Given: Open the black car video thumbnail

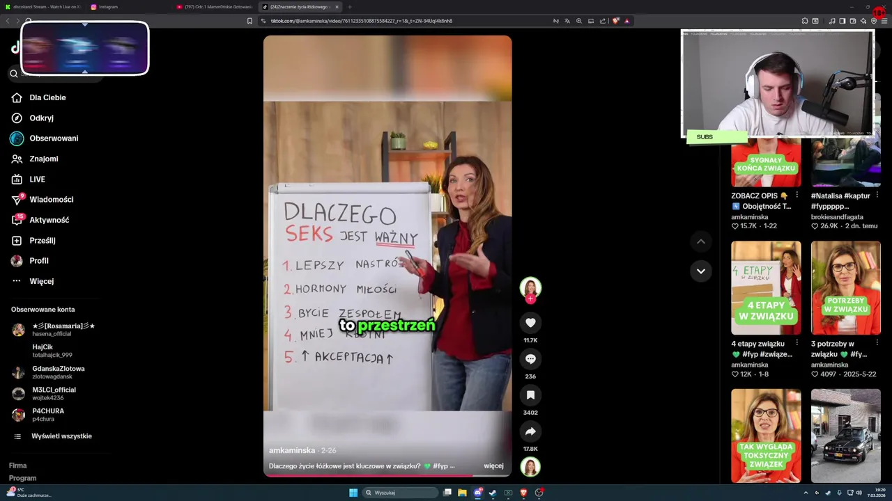Looking at the screenshot, I should coord(846,436).
